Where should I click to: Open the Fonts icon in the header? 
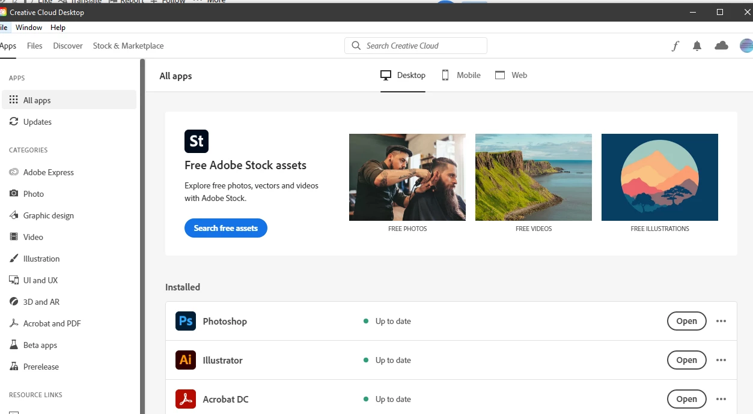(x=675, y=46)
